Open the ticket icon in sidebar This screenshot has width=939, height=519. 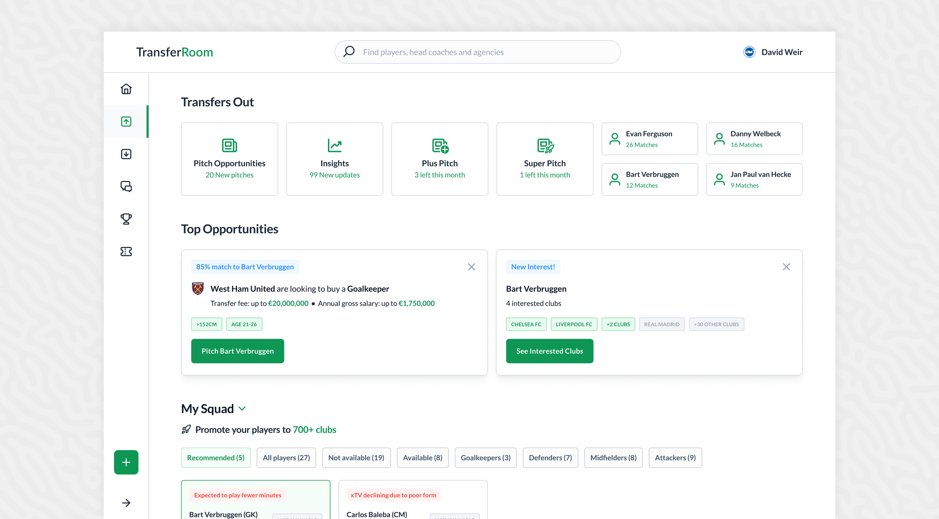[x=126, y=252]
